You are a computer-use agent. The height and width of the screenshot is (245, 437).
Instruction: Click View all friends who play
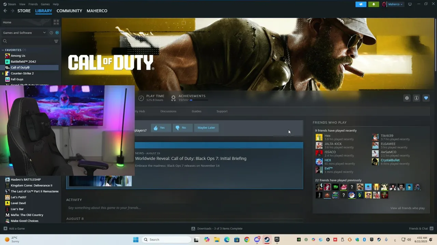pyautogui.click(x=407, y=208)
